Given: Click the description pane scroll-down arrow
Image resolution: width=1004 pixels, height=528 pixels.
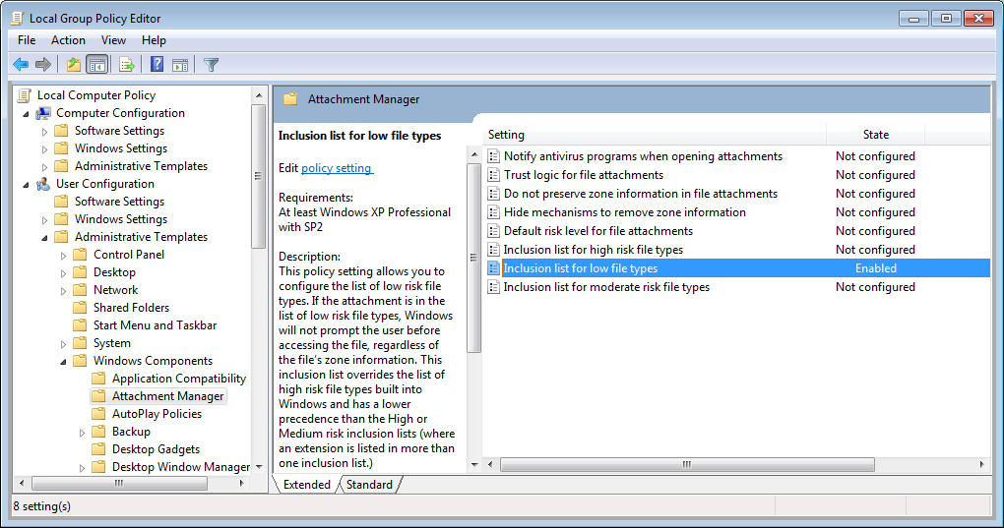Looking at the screenshot, I should point(474,464).
